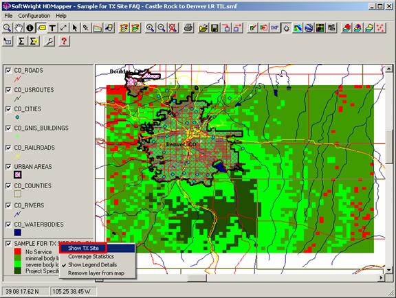
Task: Choose Coverage Statistics from context menu
Action: click(x=97, y=256)
